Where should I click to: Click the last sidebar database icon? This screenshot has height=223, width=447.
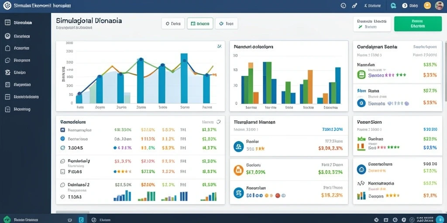pyautogui.click(x=8, y=109)
